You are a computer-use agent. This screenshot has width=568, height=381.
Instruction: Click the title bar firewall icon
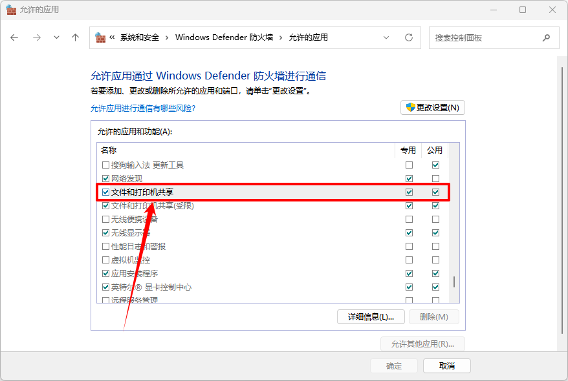coord(11,10)
